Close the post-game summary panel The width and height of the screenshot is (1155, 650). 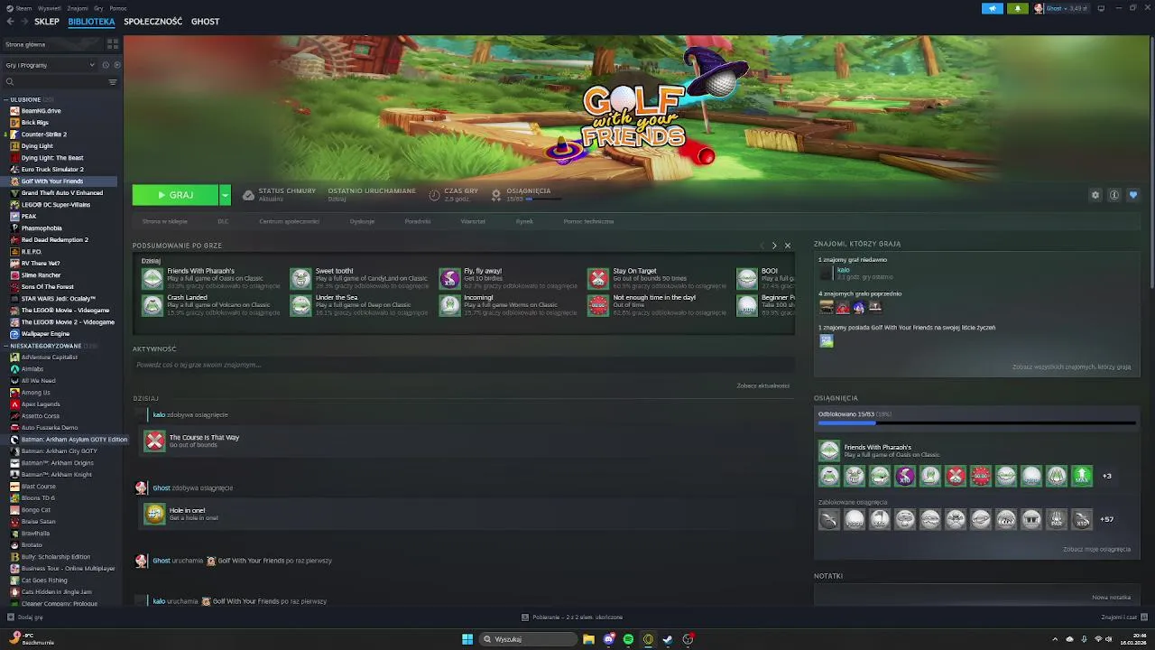click(787, 246)
